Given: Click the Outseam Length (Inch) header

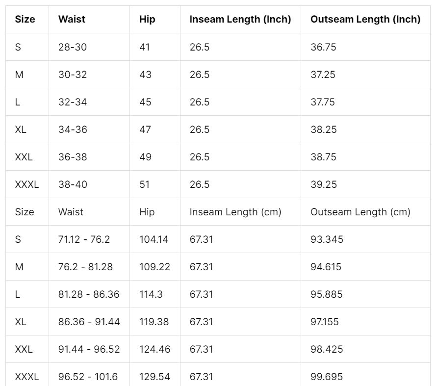Looking at the screenshot, I should [365, 19].
